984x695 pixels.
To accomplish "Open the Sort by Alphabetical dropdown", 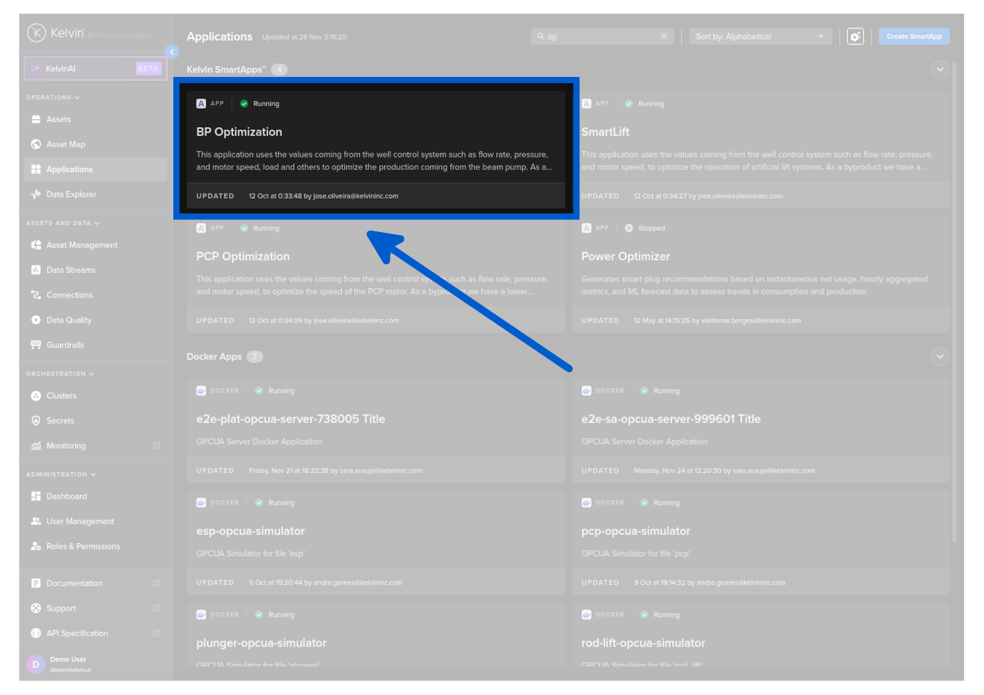I will coord(759,37).
